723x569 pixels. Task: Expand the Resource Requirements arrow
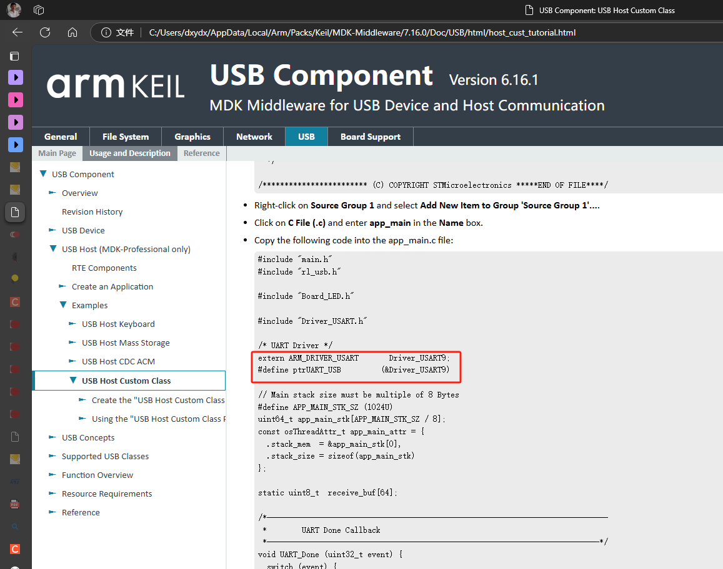click(x=52, y=493)
